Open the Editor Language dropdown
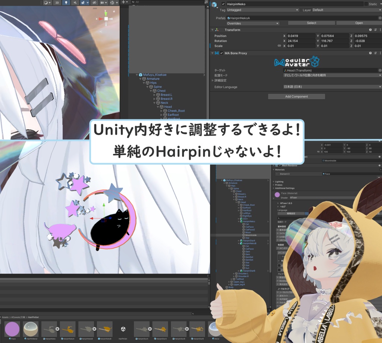This screenshot has width=382, height=343. (332, 87)
